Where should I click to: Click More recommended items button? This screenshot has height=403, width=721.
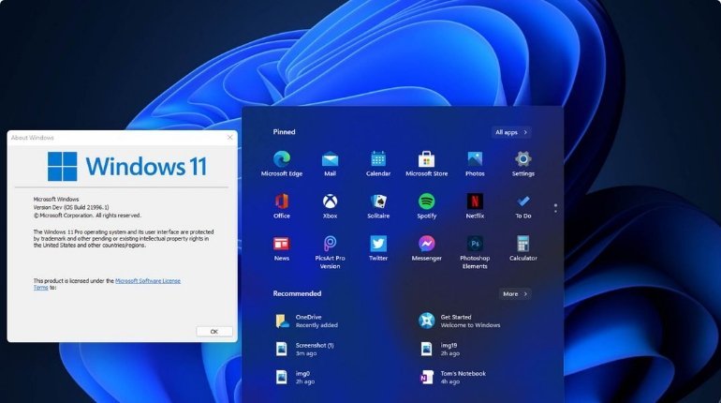pos(515,293)
